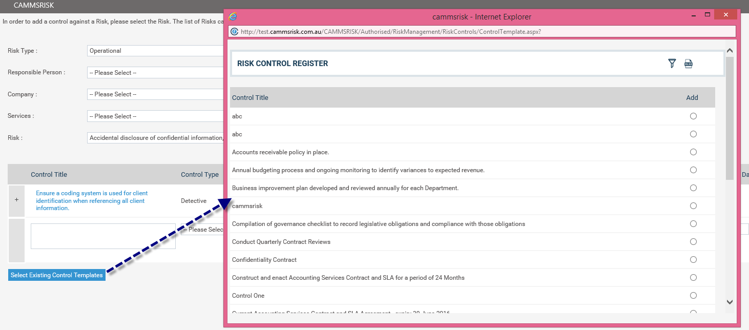Select the Add radio for Annual budgeting process
The height and width of the screenshot is (330, 749).
click(693, 170)
